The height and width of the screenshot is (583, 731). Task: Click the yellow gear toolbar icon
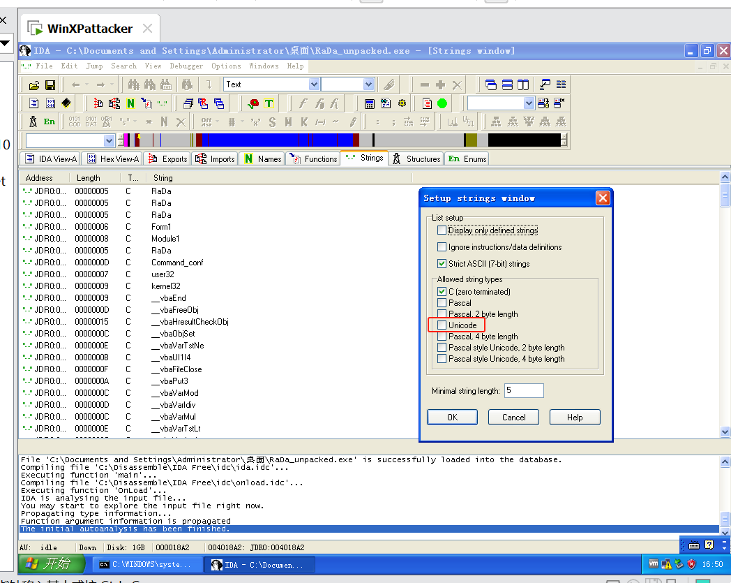coord(402,103)
